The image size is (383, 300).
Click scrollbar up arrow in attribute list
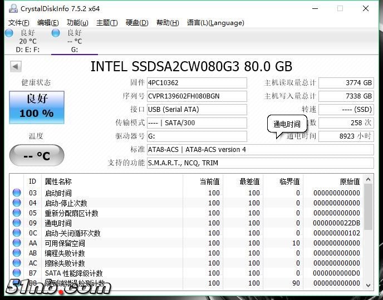(x=367, y=181)
